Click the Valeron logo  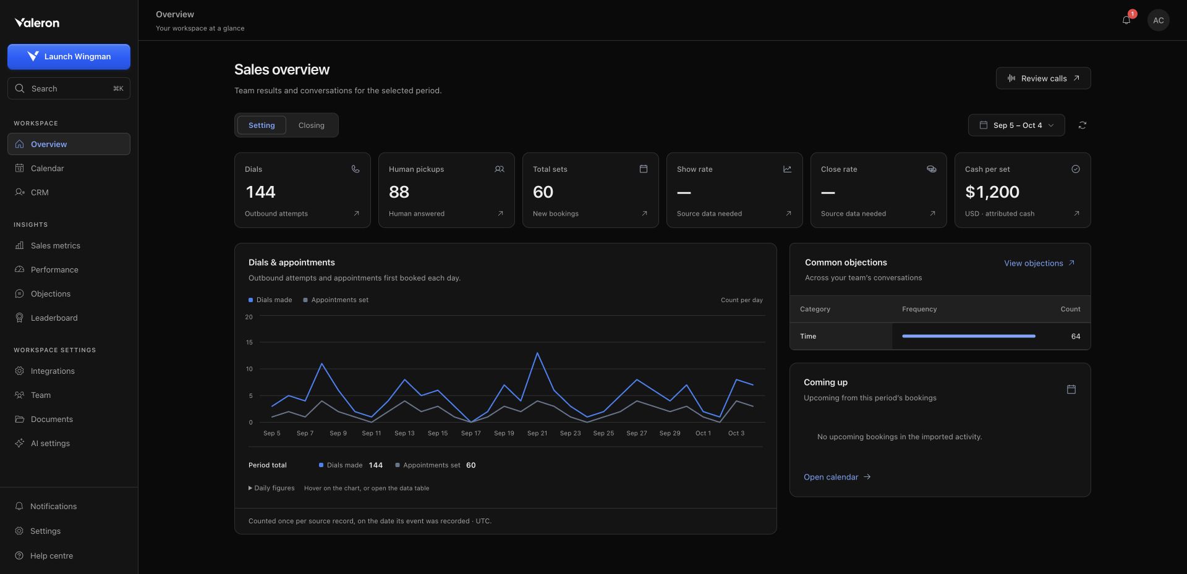(x=37, y=23)
